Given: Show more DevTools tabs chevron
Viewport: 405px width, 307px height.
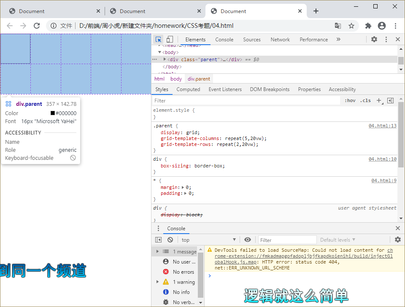Looking at the screenshot, I should tap(339, 39).
